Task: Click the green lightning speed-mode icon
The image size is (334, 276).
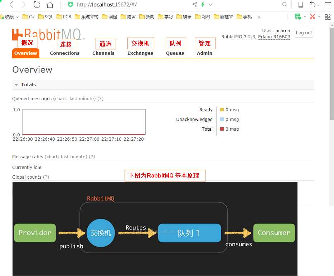Action: (203, 4)
